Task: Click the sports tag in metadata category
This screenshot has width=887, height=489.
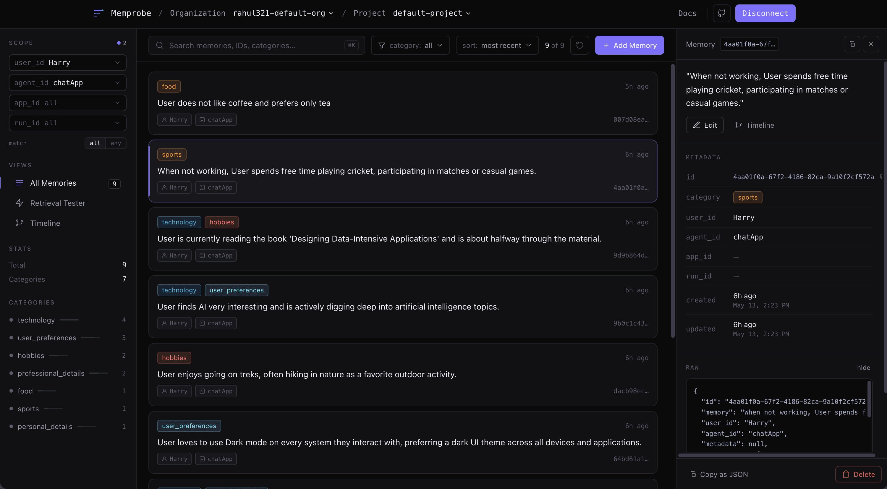Action: (x=747, y=197)
